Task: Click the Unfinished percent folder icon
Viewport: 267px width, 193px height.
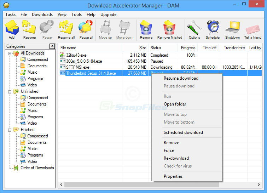Action: [16, 91]
